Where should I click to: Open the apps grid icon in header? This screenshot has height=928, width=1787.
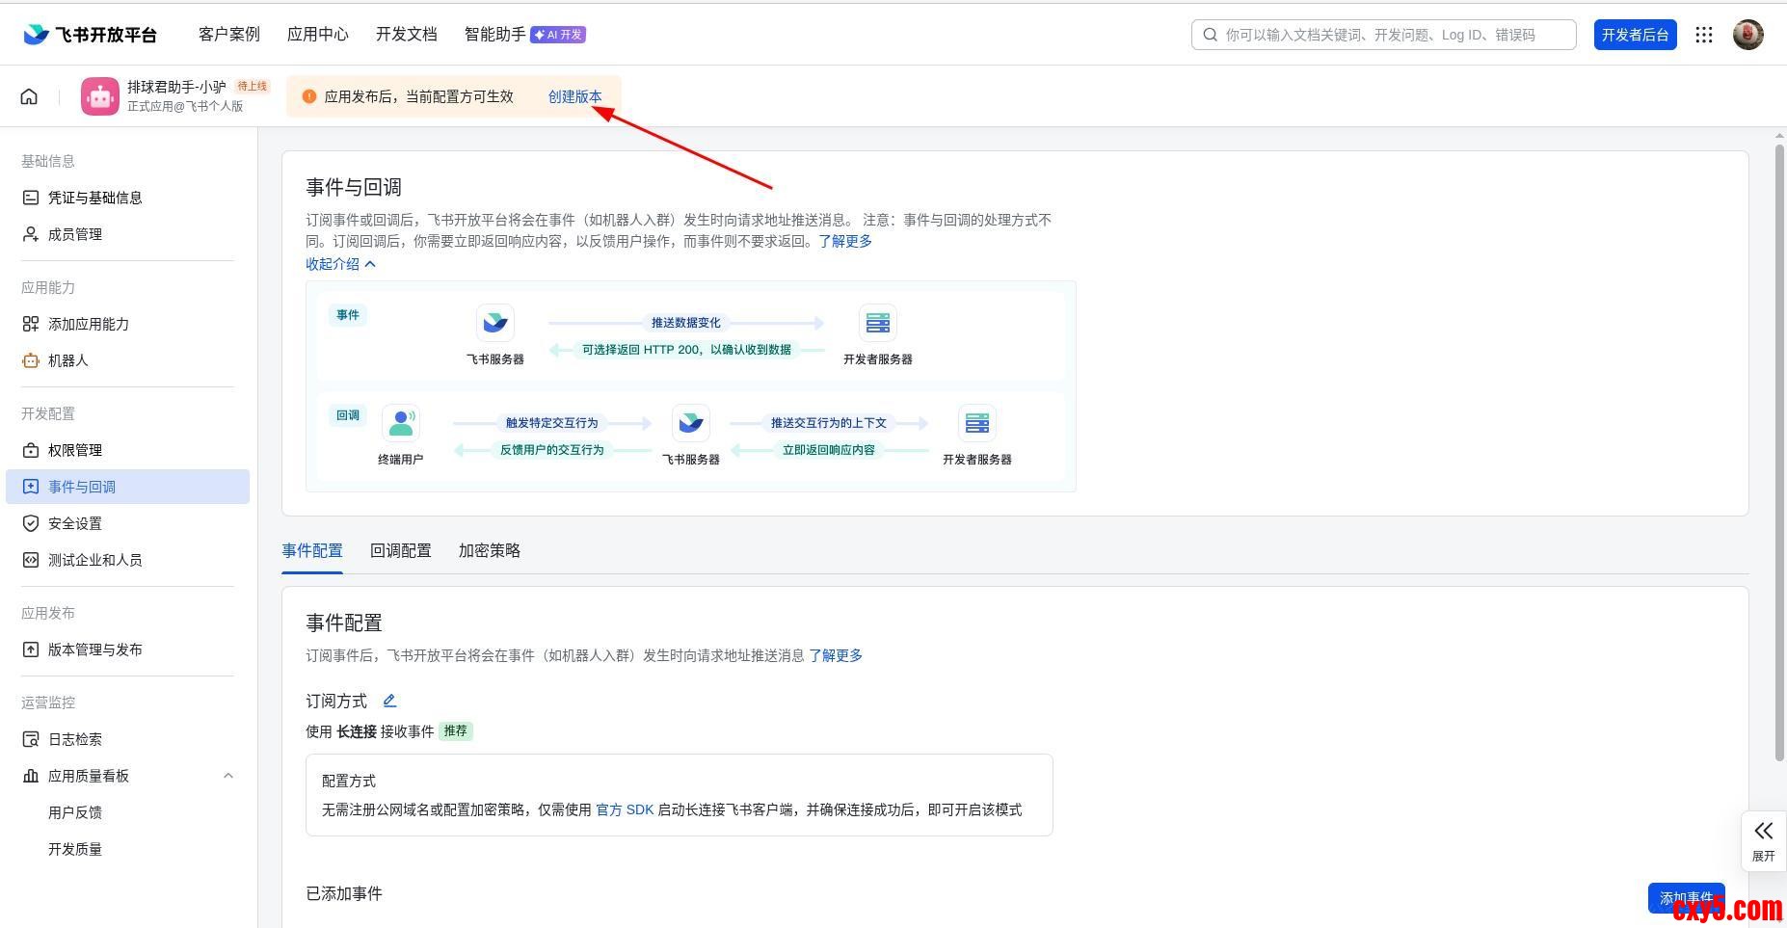pos(1704,35)
